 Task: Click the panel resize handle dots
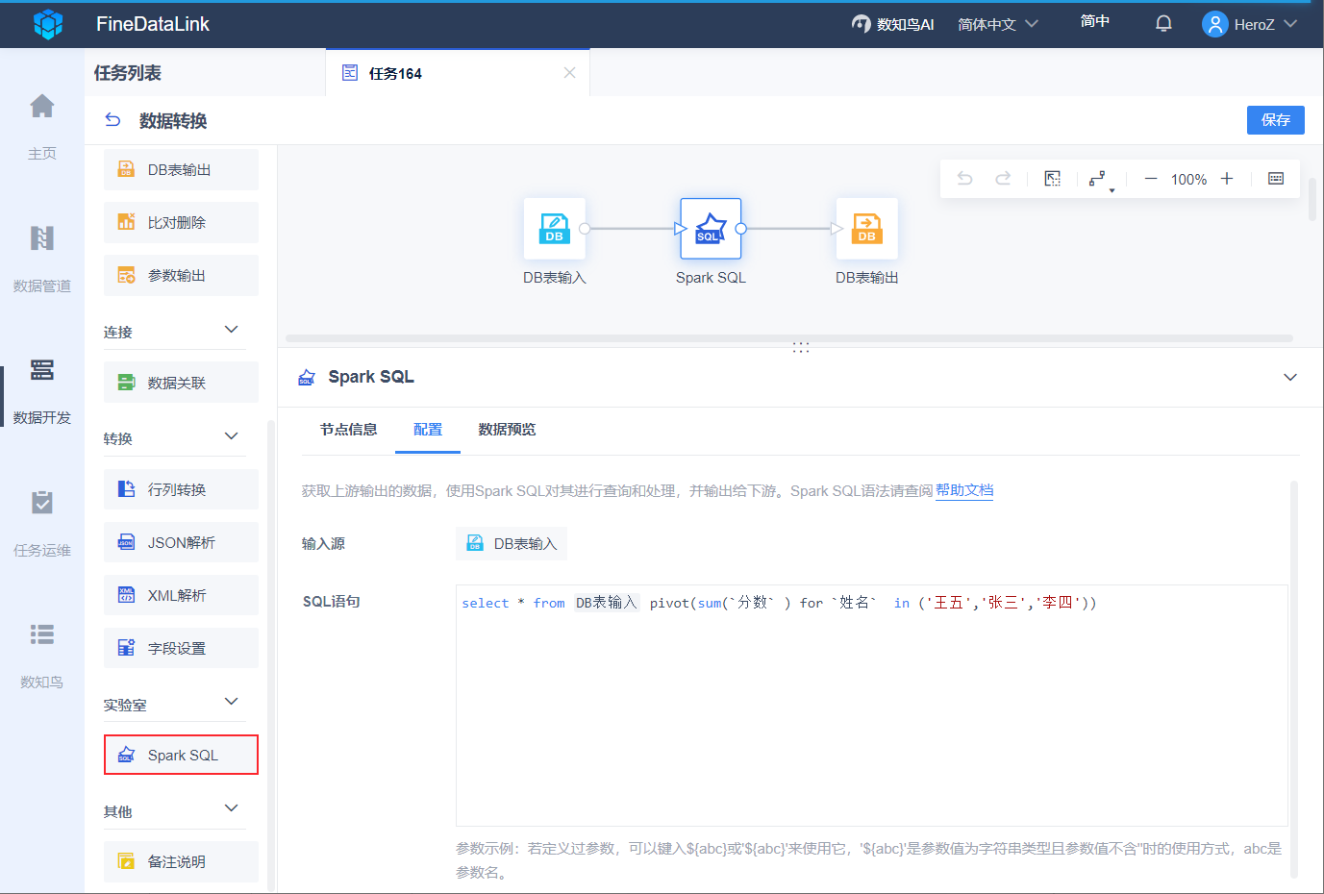(801, 348)
